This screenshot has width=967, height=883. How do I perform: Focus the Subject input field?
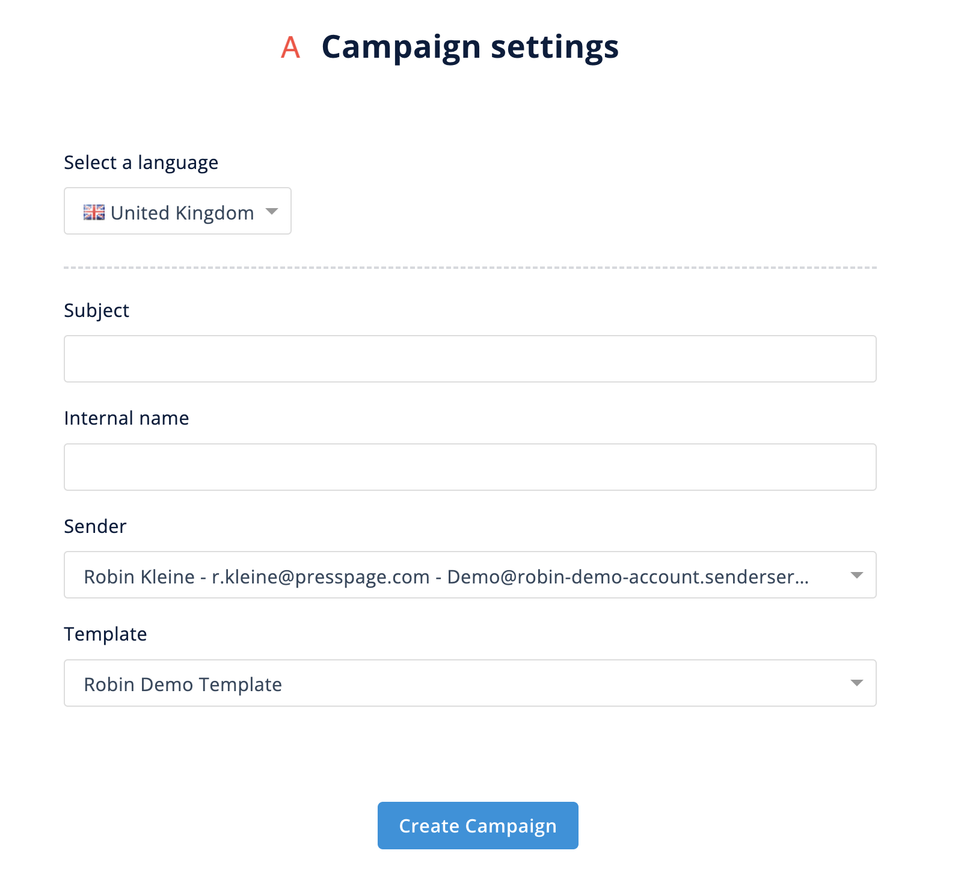click(x=470, y=359)
